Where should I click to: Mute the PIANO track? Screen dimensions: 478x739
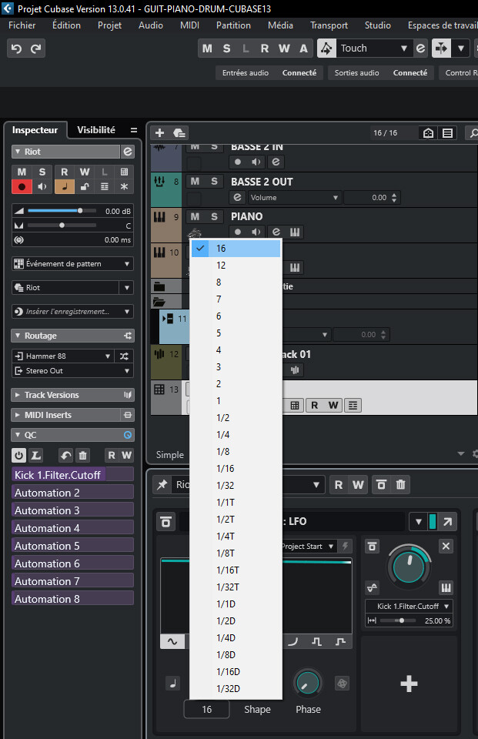196,216
